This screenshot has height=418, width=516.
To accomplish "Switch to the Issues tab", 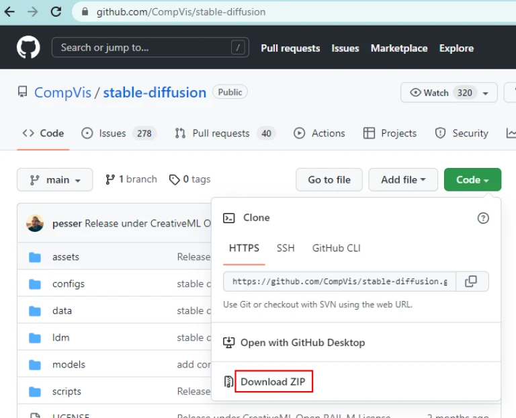I will (x=118, y=133).
